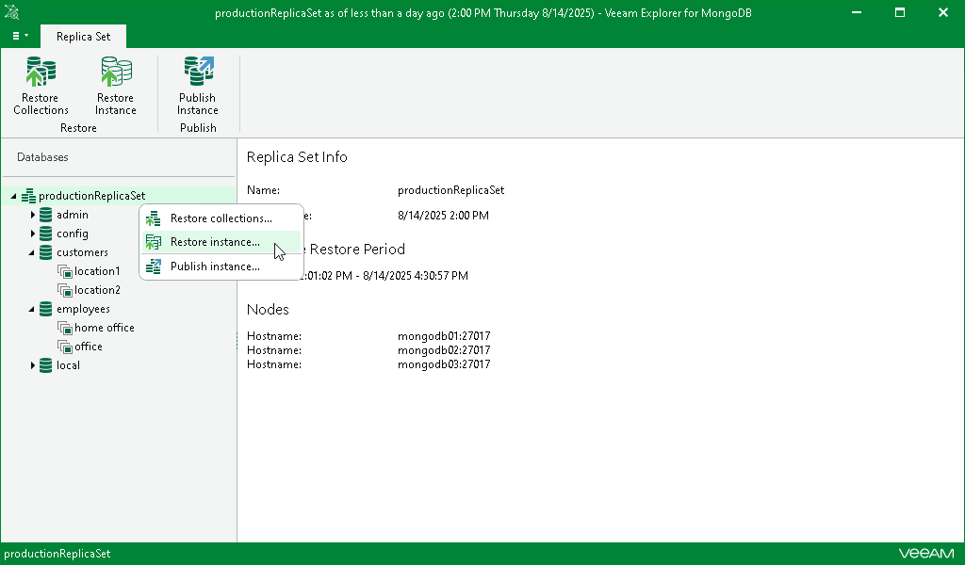Image resolution: width=965 pixels, height=565 pixels.
Task: Select the config database
Action: point(72,234)
